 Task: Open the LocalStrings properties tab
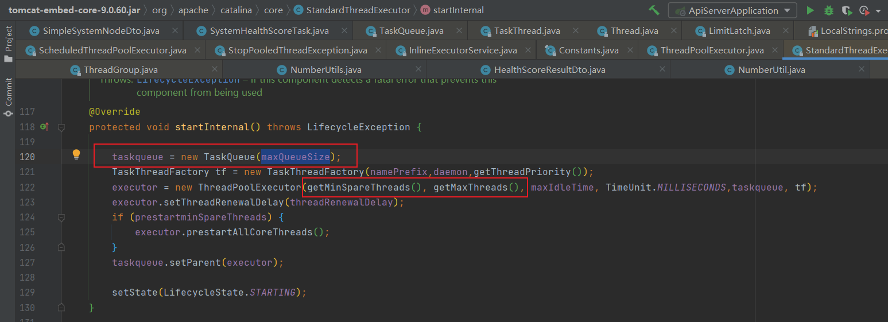point(847,31)
